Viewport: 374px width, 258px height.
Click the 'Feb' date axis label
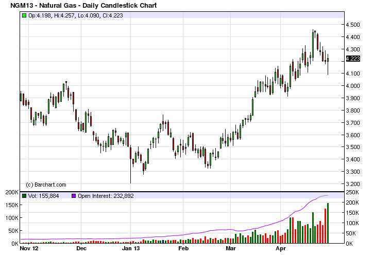tap(183, 248)
